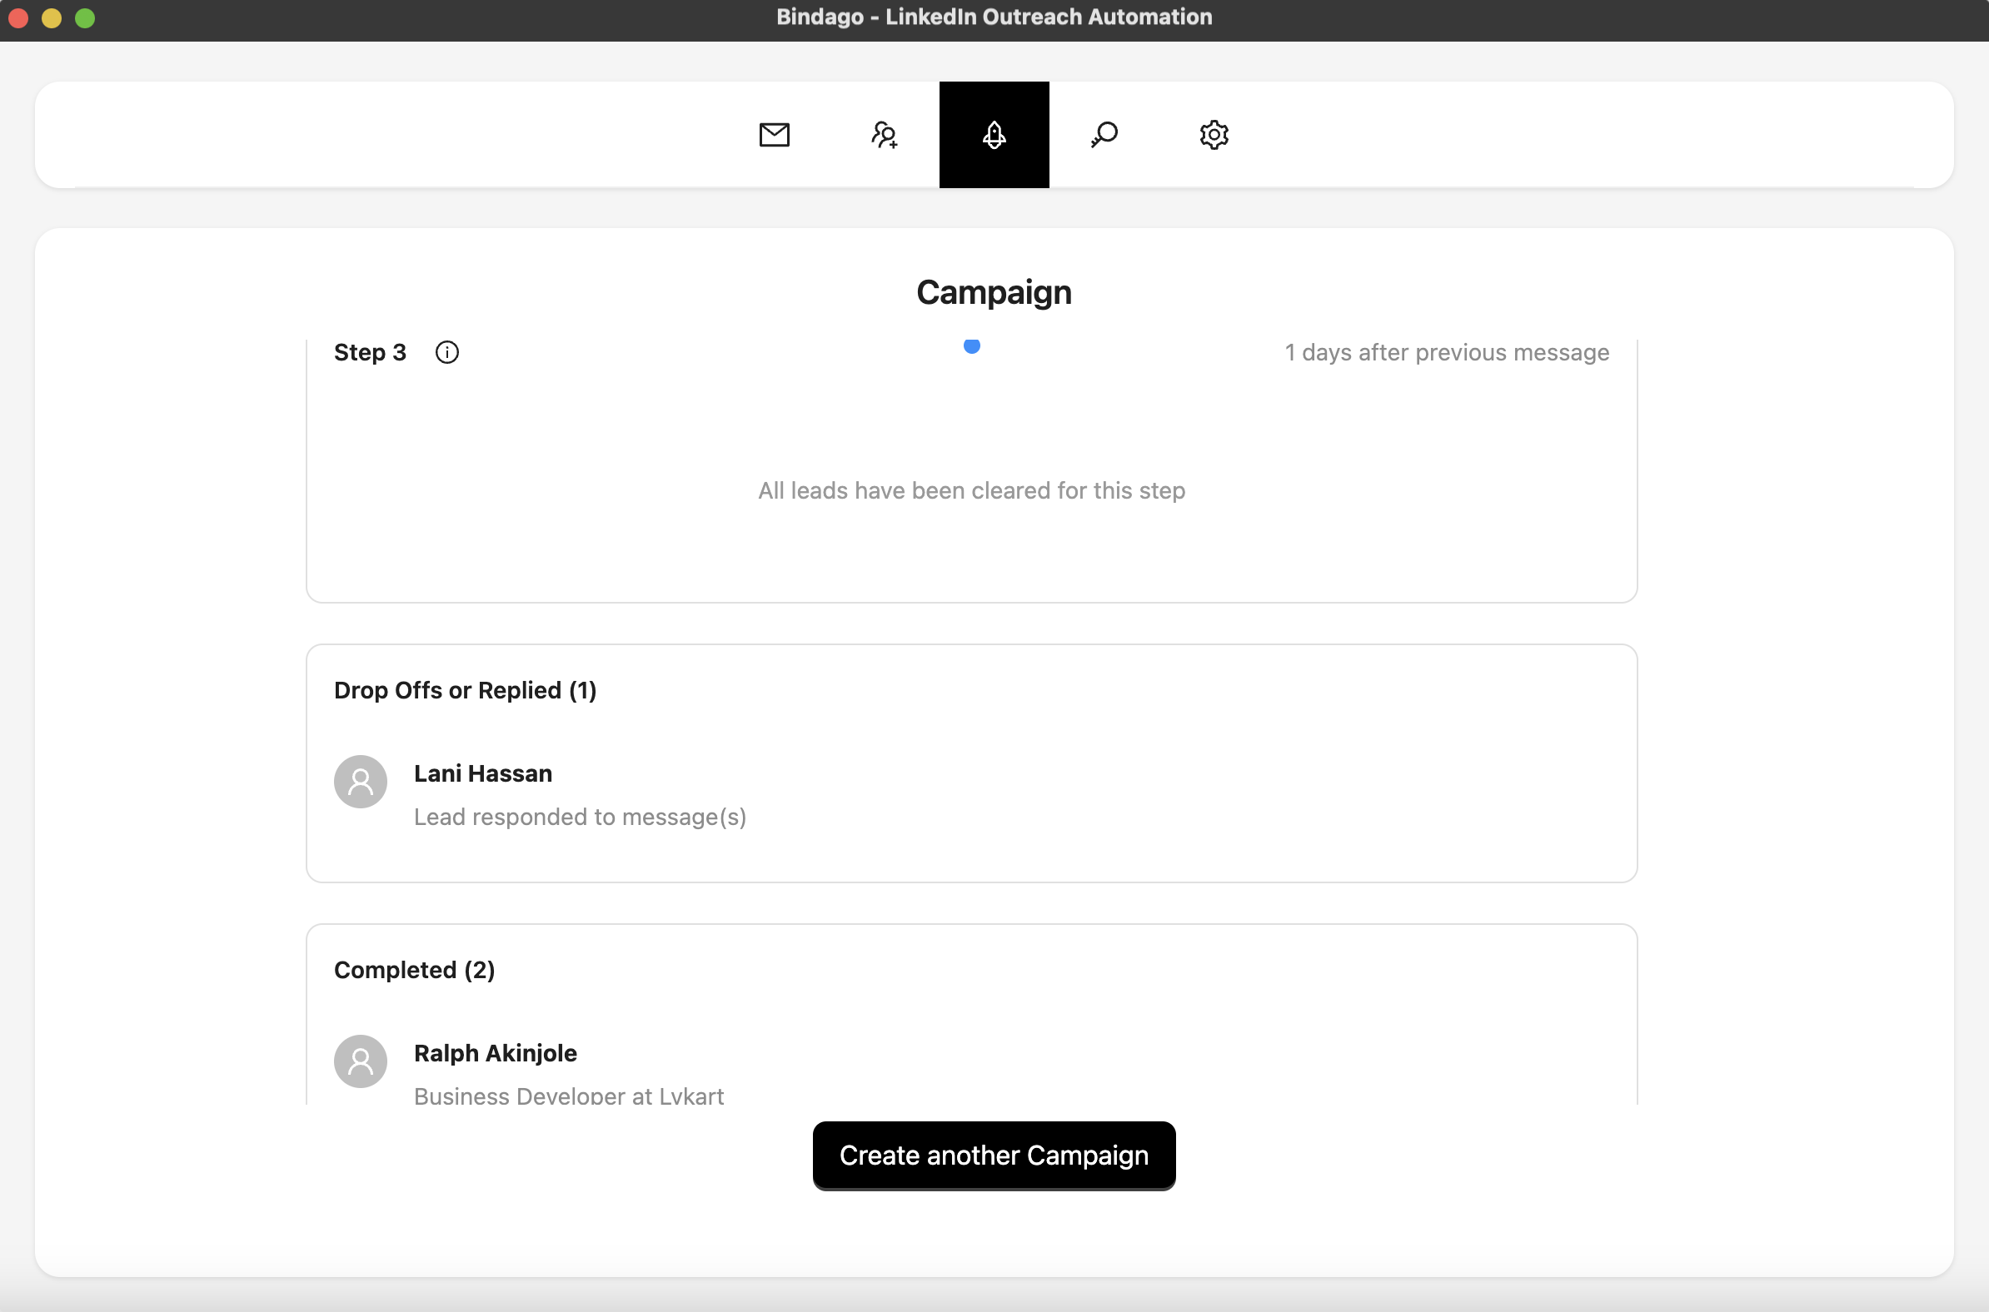1989x1312 pixels.
Task: Click the green macOS fullscreen button
Action: 85,17
